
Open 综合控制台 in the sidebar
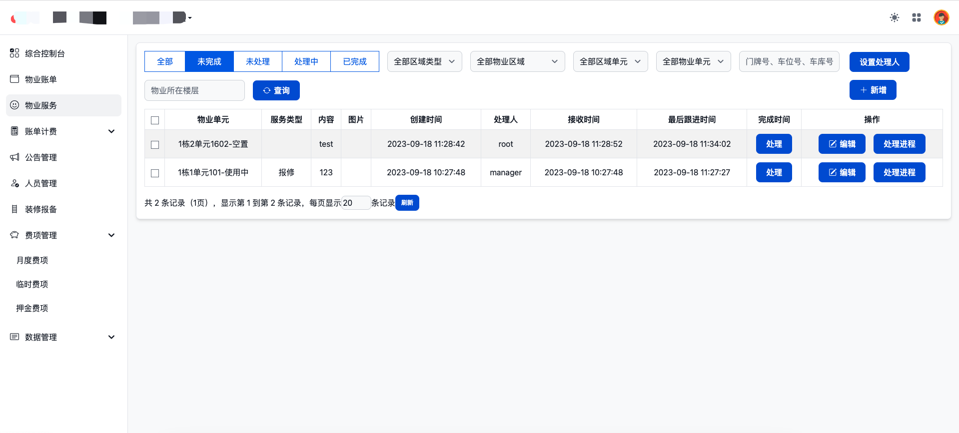tap(63, 53)
